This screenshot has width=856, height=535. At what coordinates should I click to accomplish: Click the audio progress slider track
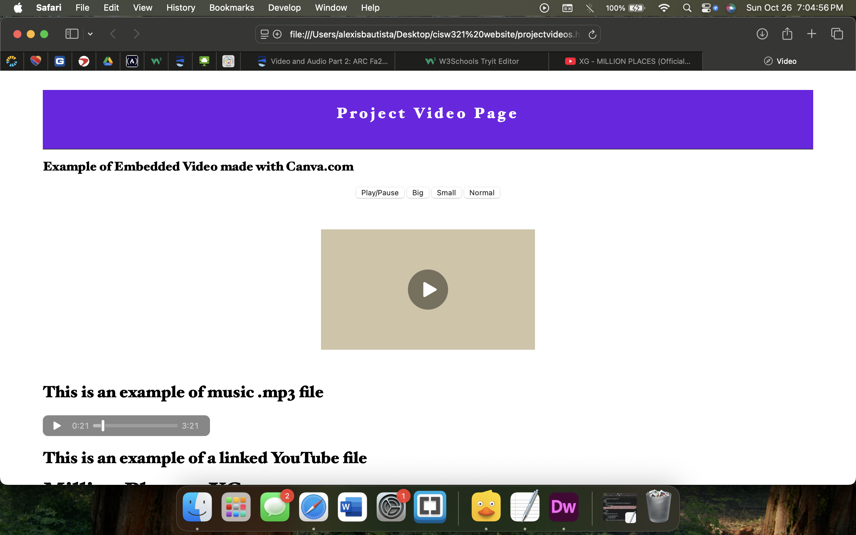(141, 426)
